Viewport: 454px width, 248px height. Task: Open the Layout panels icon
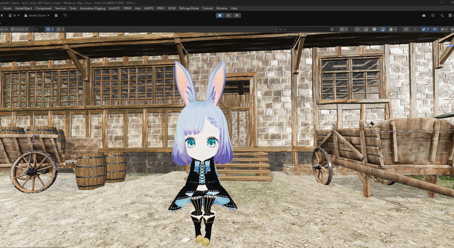pos(450,15)
